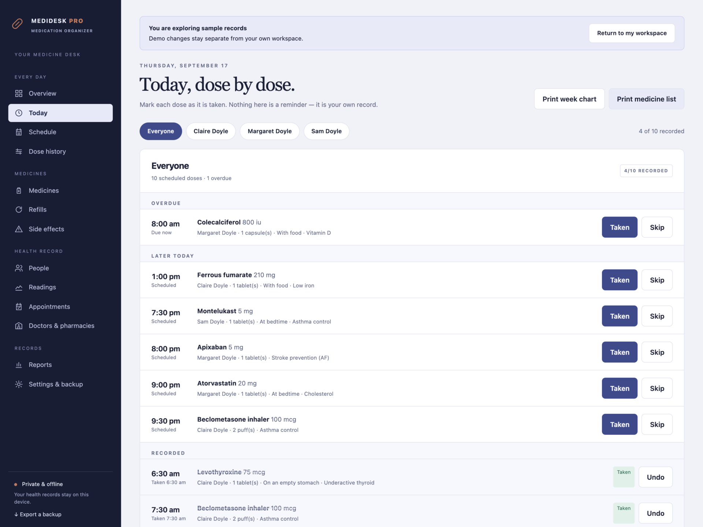Click the clock icon beside Today
The height and width of the screenshot is (527, 703).
click(19, 113)
